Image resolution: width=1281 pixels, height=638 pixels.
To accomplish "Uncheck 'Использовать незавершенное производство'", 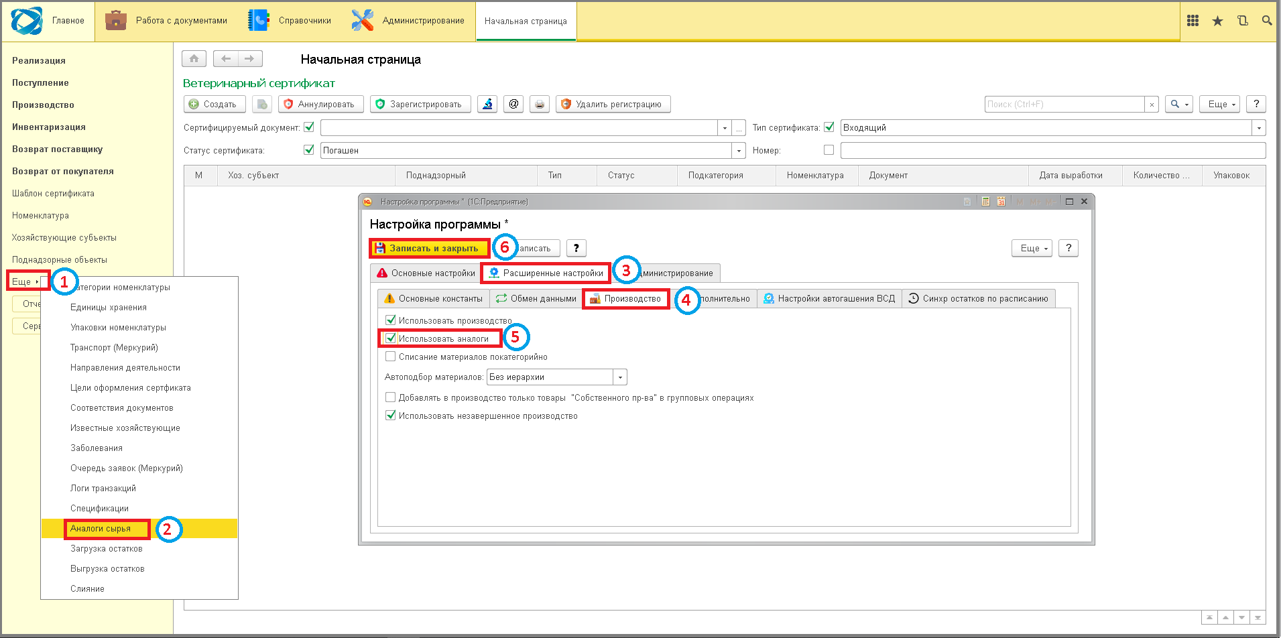I will click(391, 416).
